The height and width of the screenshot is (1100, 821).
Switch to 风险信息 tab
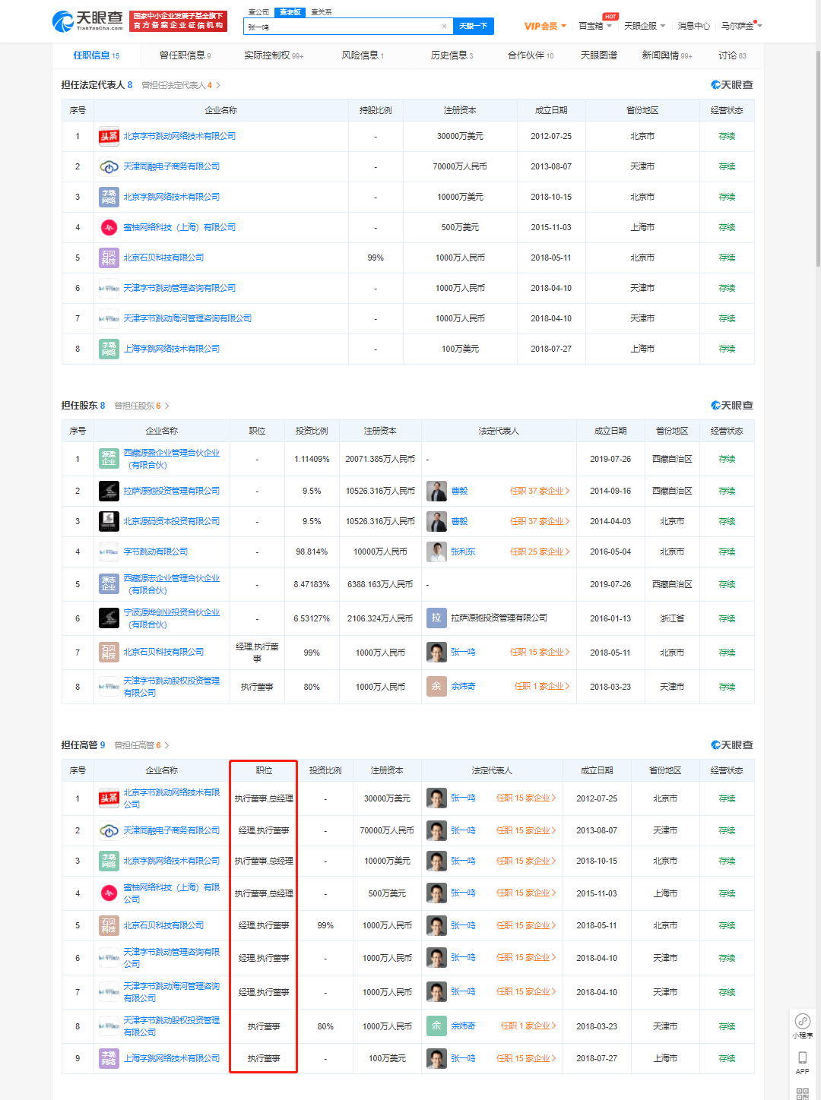point(363,55)
